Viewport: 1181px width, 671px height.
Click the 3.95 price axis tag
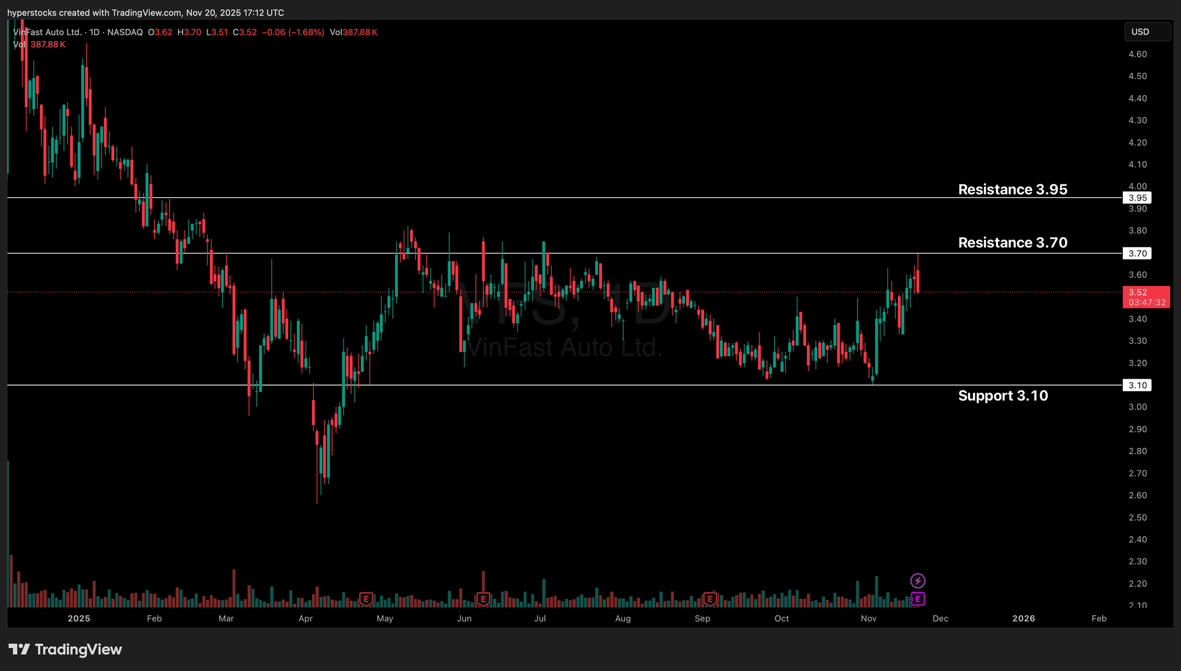coord(1137,198)
